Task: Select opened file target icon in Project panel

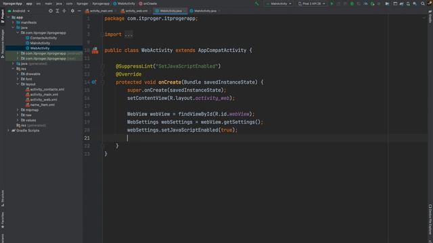Action: tap(51, 11)
